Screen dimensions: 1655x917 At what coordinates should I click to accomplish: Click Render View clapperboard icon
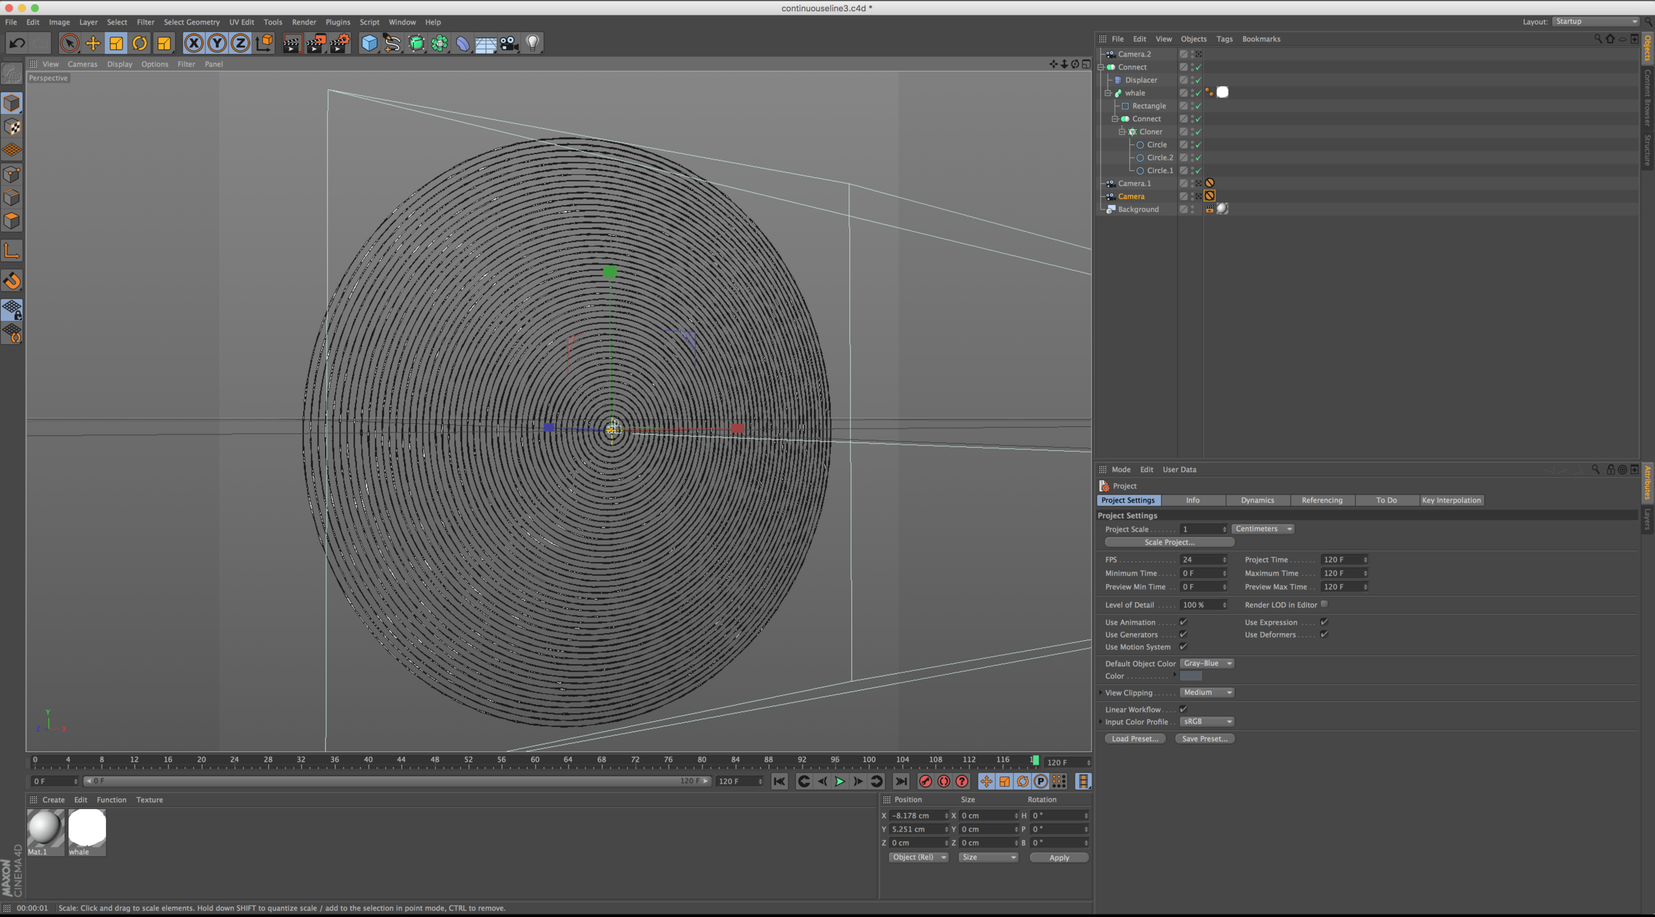pos(292,44)
